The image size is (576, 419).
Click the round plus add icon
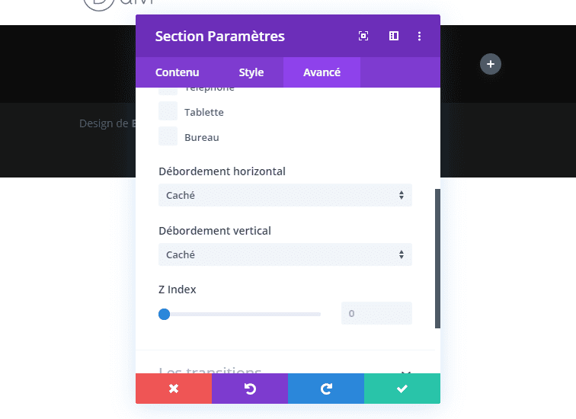point(491,64)
